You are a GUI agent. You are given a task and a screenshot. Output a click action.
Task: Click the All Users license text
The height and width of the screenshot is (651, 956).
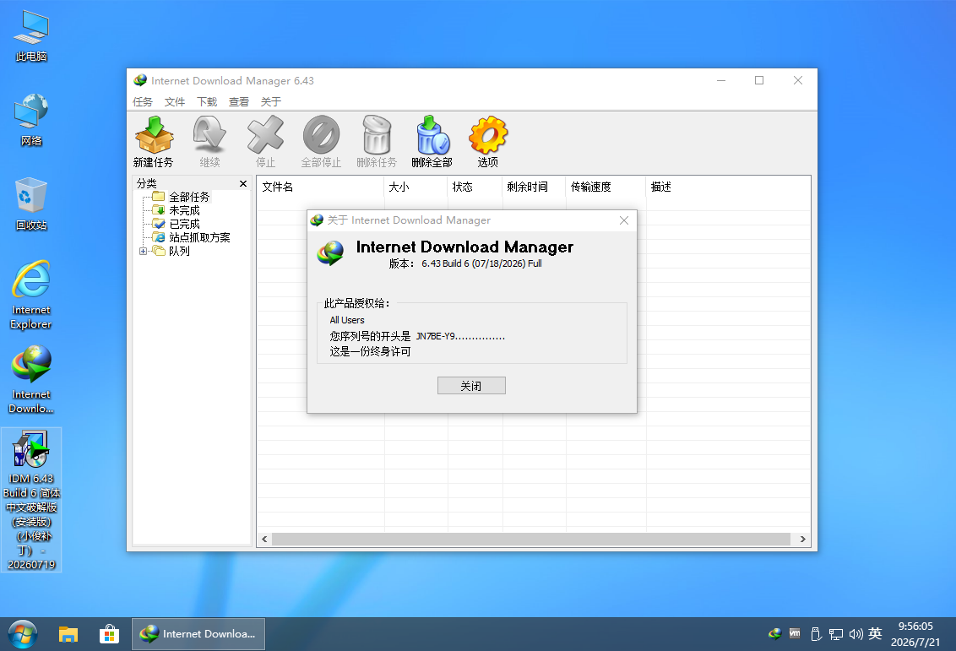347,320
